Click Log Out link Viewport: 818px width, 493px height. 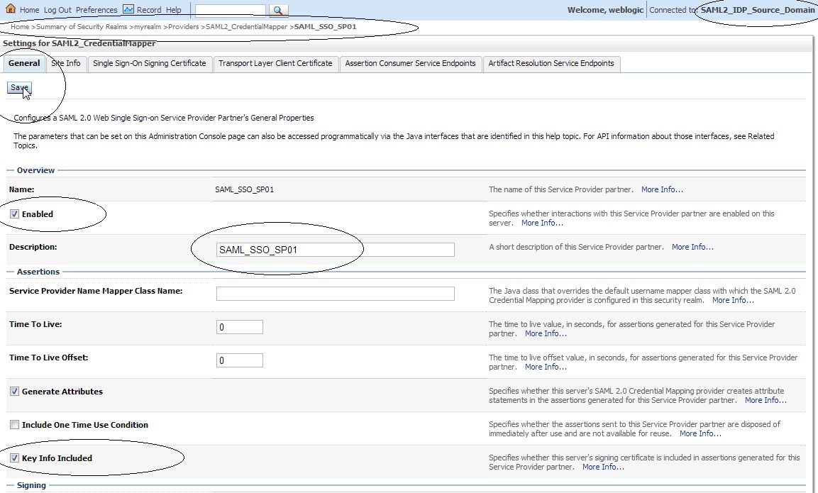tap(57, 10)
